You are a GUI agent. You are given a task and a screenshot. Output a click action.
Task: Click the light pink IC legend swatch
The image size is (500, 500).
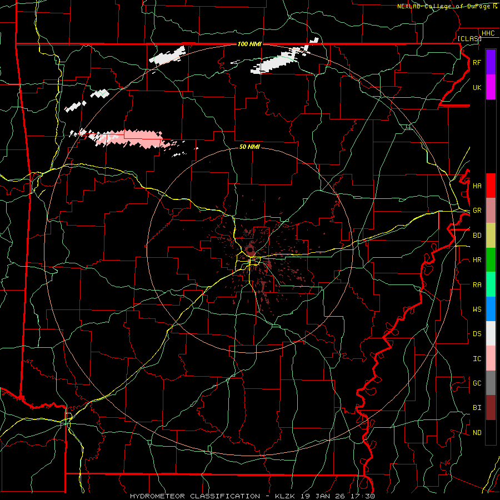click(x=491, y=358)
